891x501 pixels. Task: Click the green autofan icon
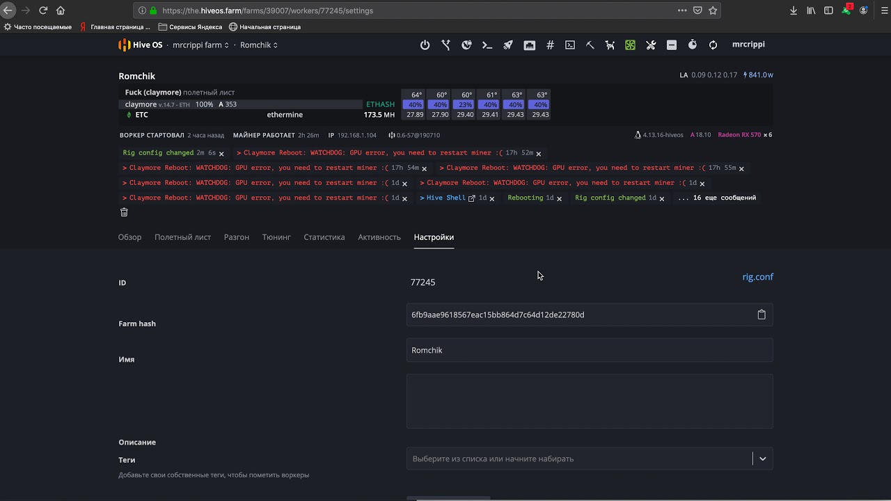pyautogui.click(x=630, y=45)
